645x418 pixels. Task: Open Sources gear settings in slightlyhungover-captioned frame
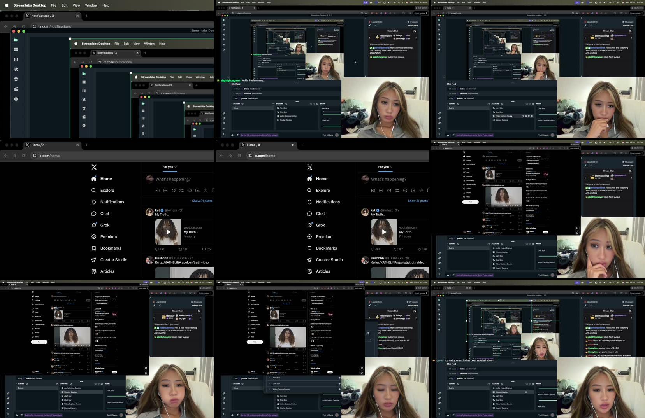coord(286,103)
